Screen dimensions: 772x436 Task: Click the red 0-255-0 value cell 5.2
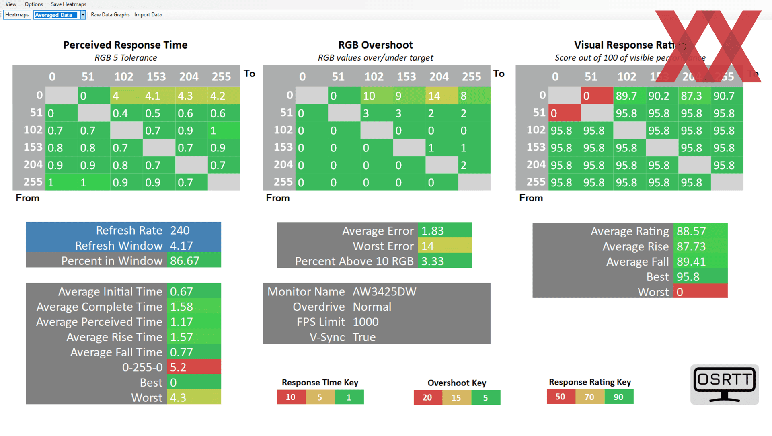pos(193,367)
